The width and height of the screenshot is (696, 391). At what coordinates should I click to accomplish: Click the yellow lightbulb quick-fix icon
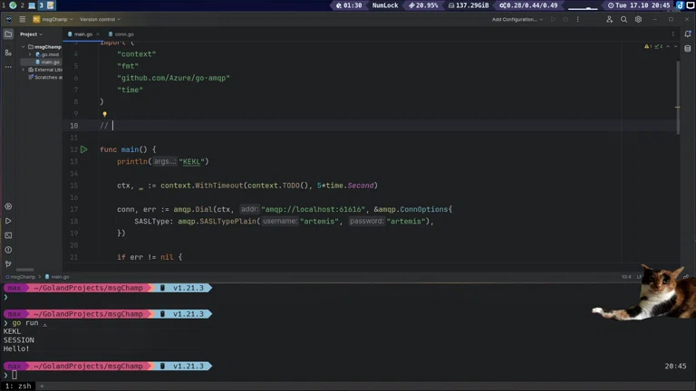pyautogui.click(x=104, y=115)
